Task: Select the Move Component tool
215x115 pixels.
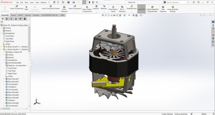Action: (75, 7)
